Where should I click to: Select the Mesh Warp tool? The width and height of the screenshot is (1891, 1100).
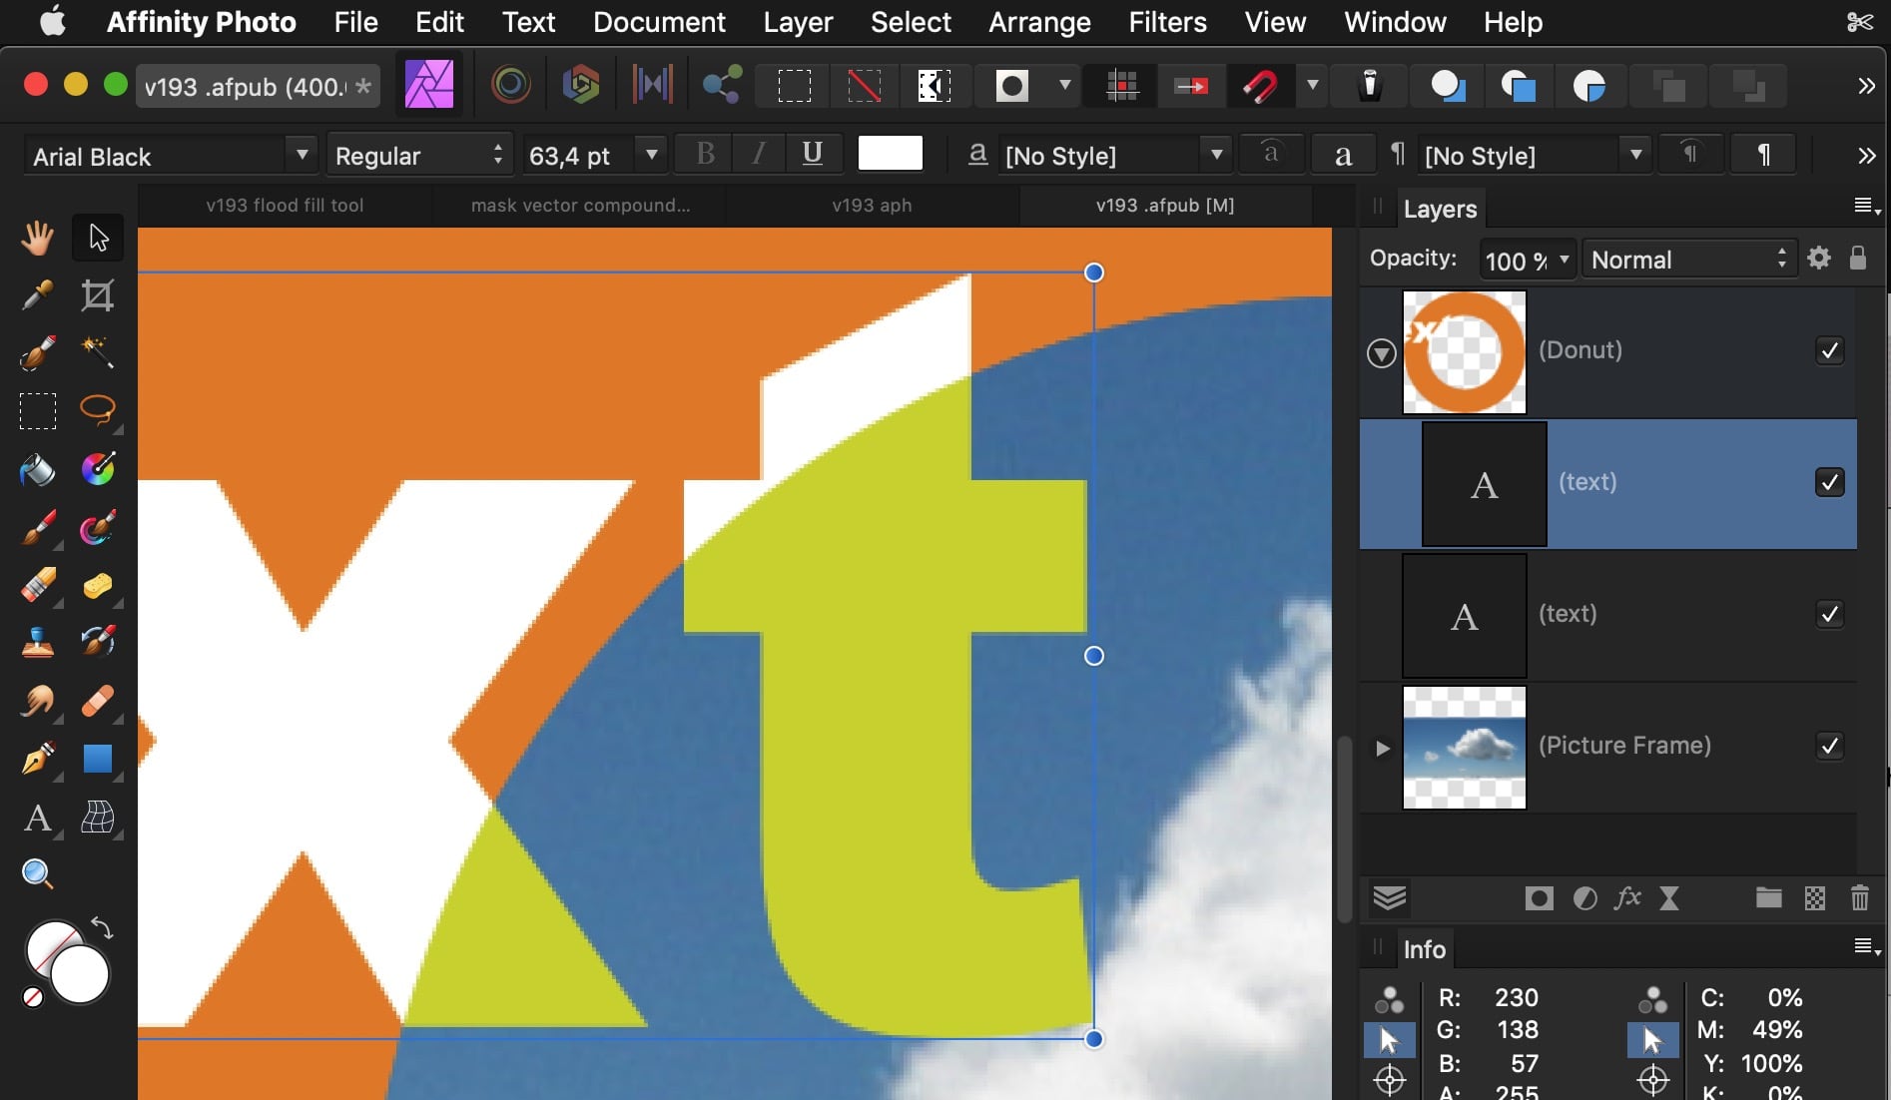tap(98, 819)
